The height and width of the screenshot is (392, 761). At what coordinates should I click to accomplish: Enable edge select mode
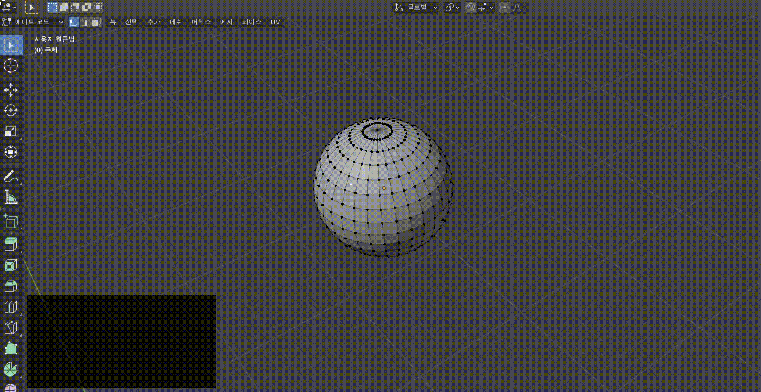(x=85, y=22)
